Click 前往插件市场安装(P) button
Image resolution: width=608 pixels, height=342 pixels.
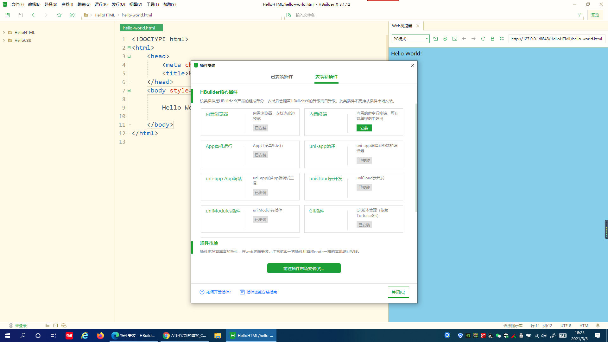303,268
